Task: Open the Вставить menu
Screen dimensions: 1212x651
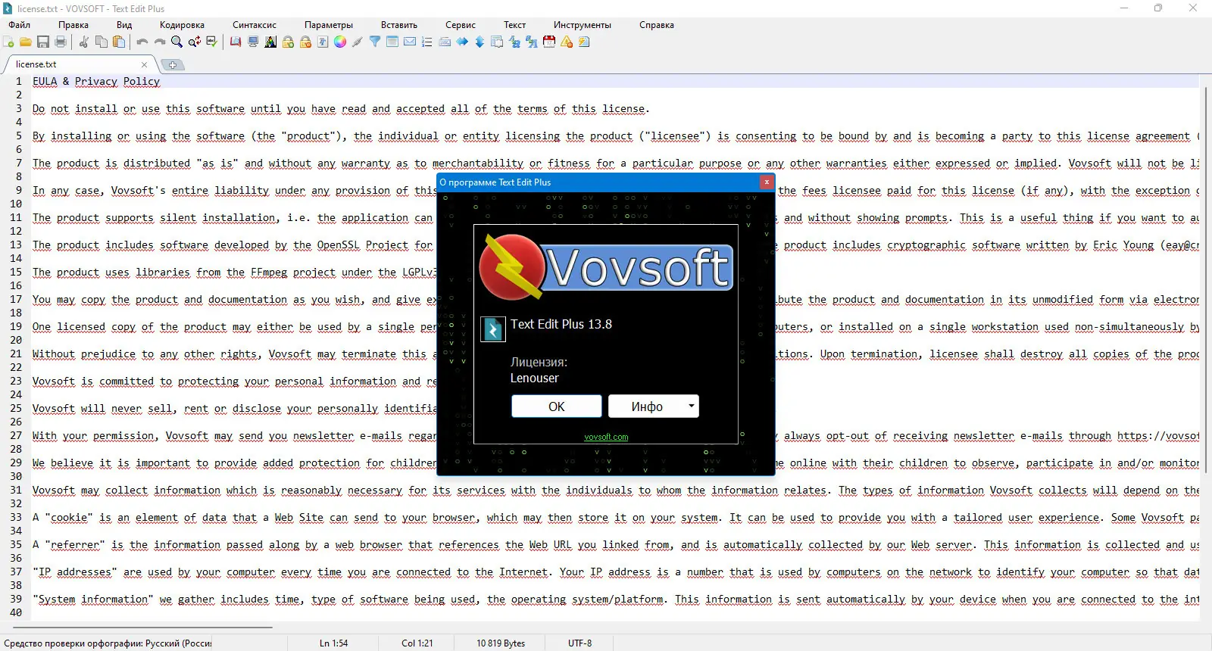Action: [399, 25]
